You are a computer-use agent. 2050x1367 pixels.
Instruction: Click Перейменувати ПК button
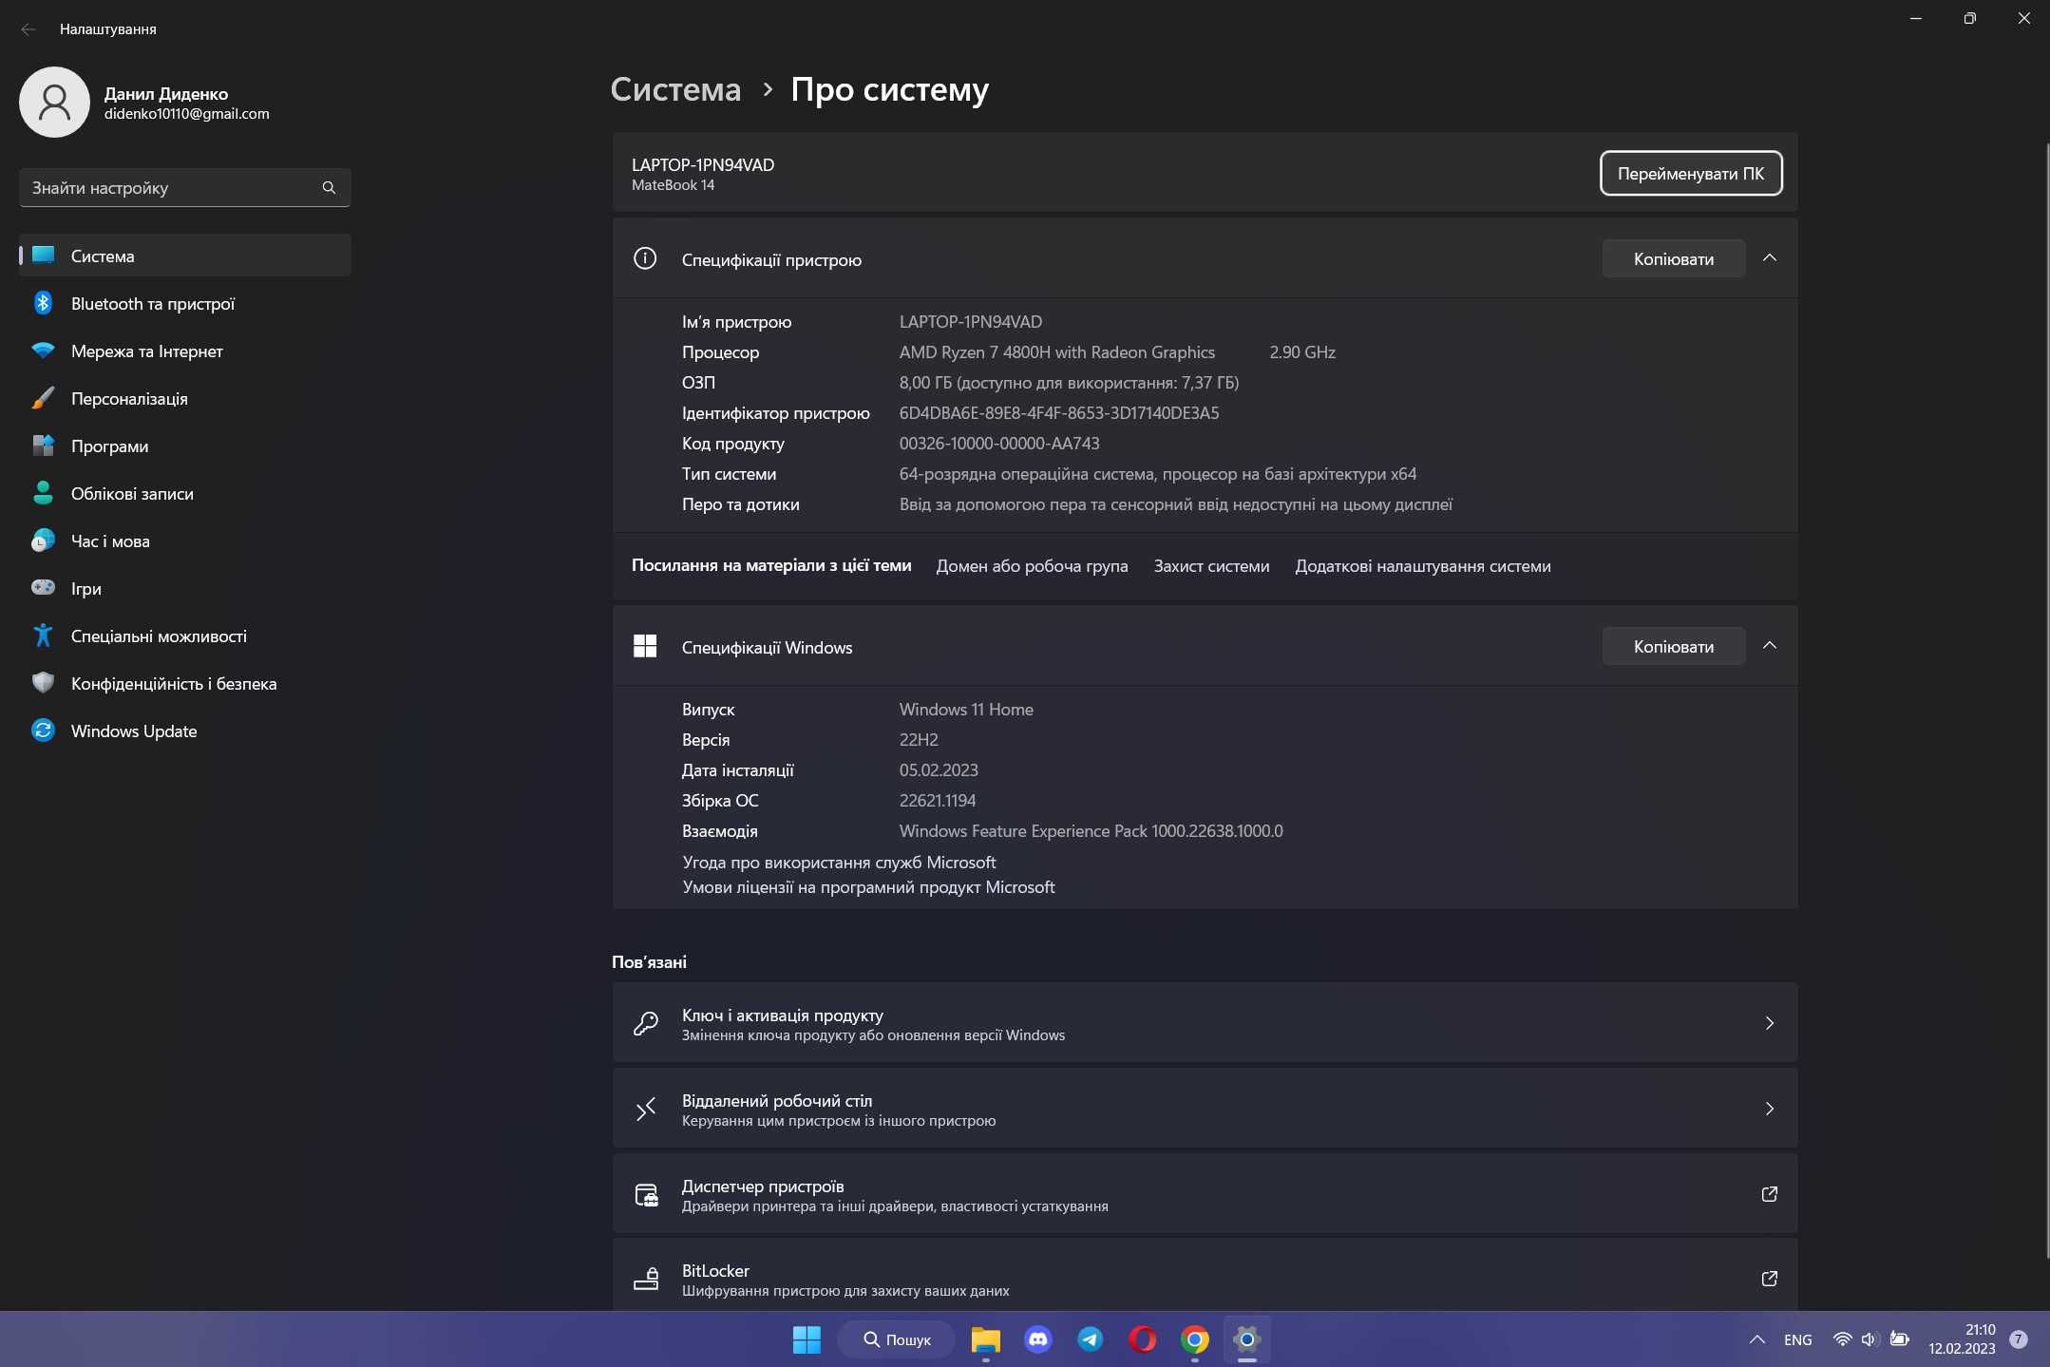click(x=1691, y=174)
